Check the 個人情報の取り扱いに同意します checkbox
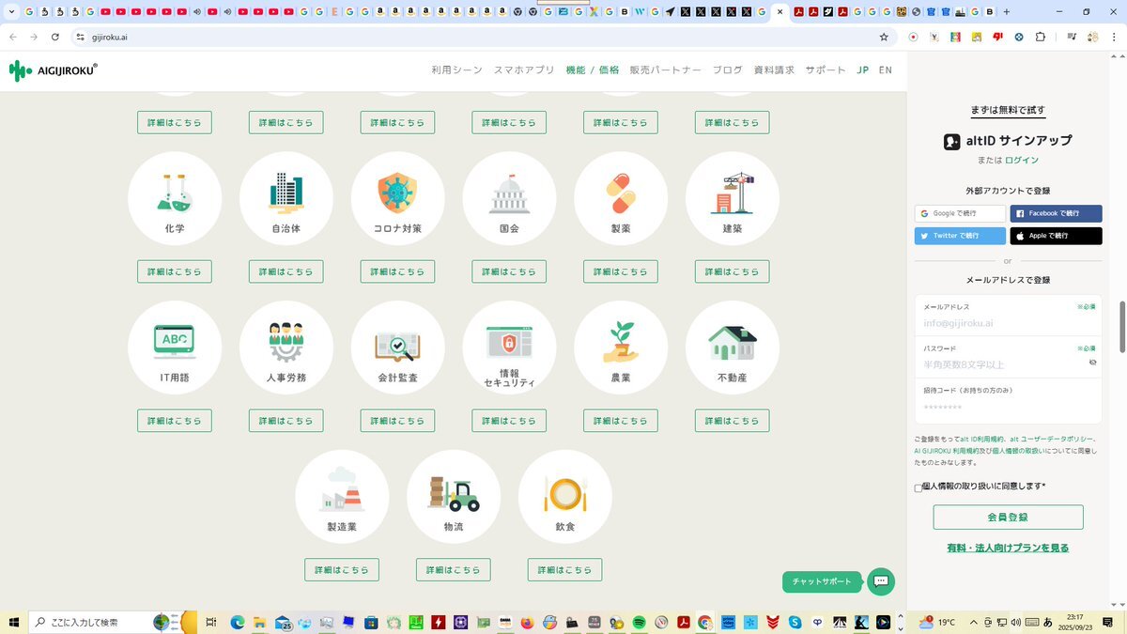 click(919, 487)
